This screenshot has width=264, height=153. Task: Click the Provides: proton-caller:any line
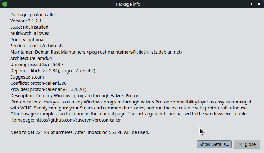click(x=48, y=89)
